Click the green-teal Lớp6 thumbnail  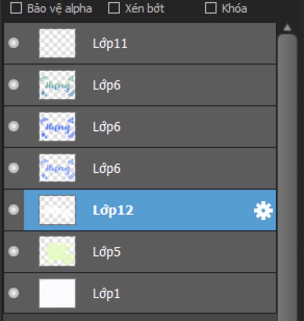57,85
